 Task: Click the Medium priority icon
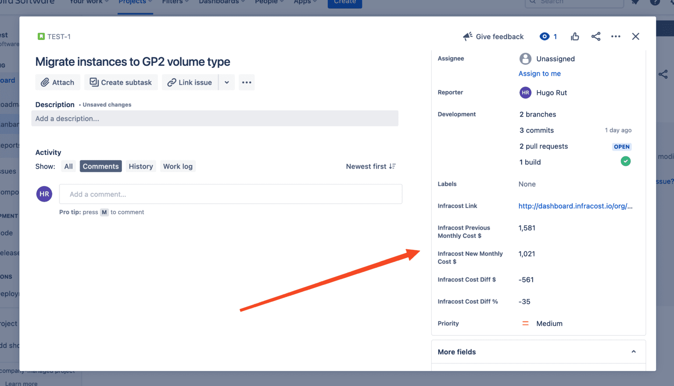525,323
